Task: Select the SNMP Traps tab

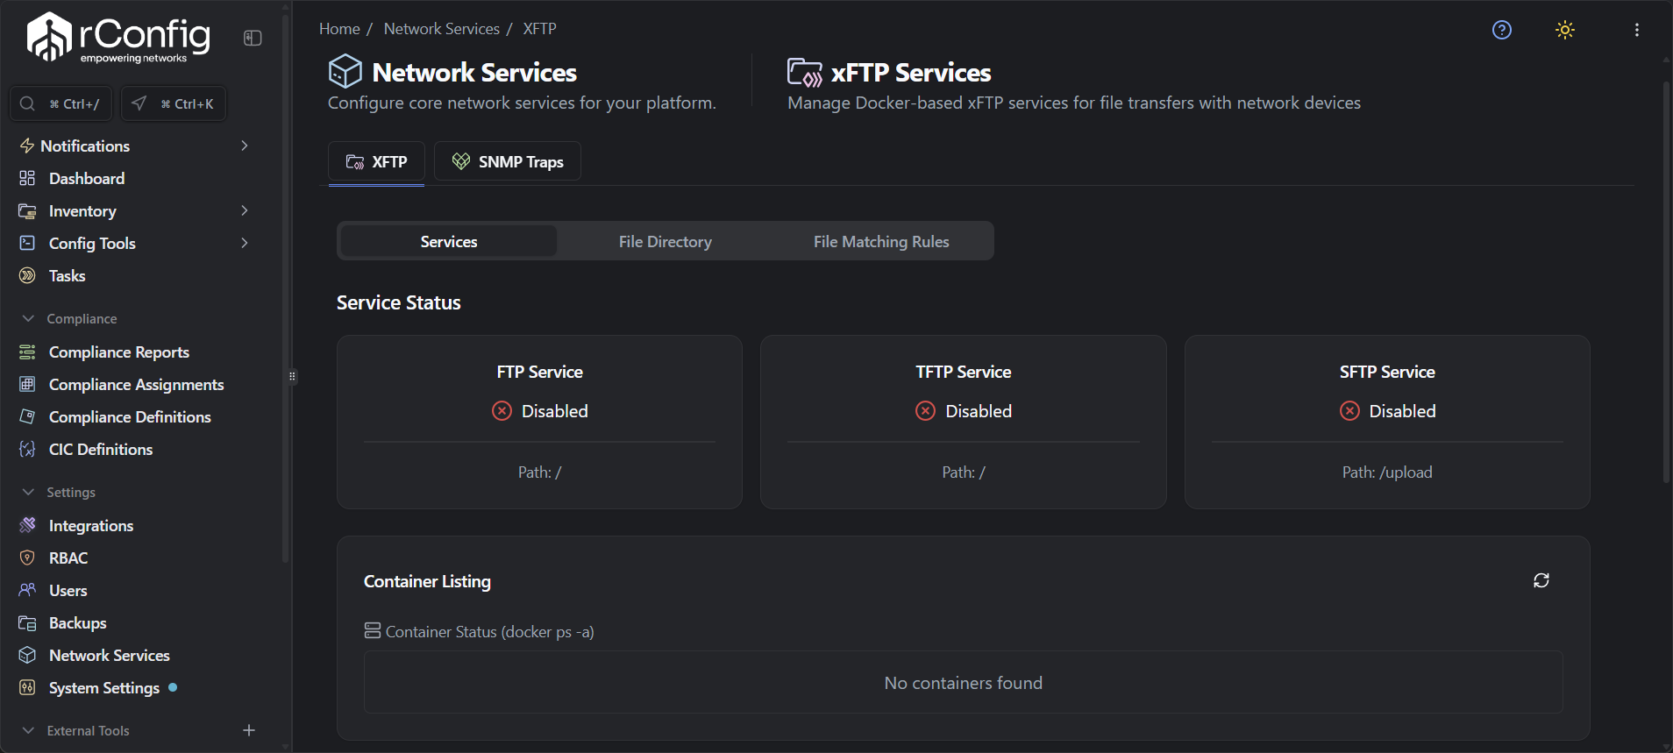Action: tap(508, 161)
